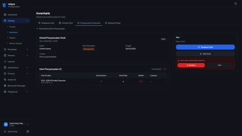This screenshot has height=136, width=242.
Task: Click SKU text DOC-E2E-I4-O
Action: pyautogui.click(x=47, y=83)
